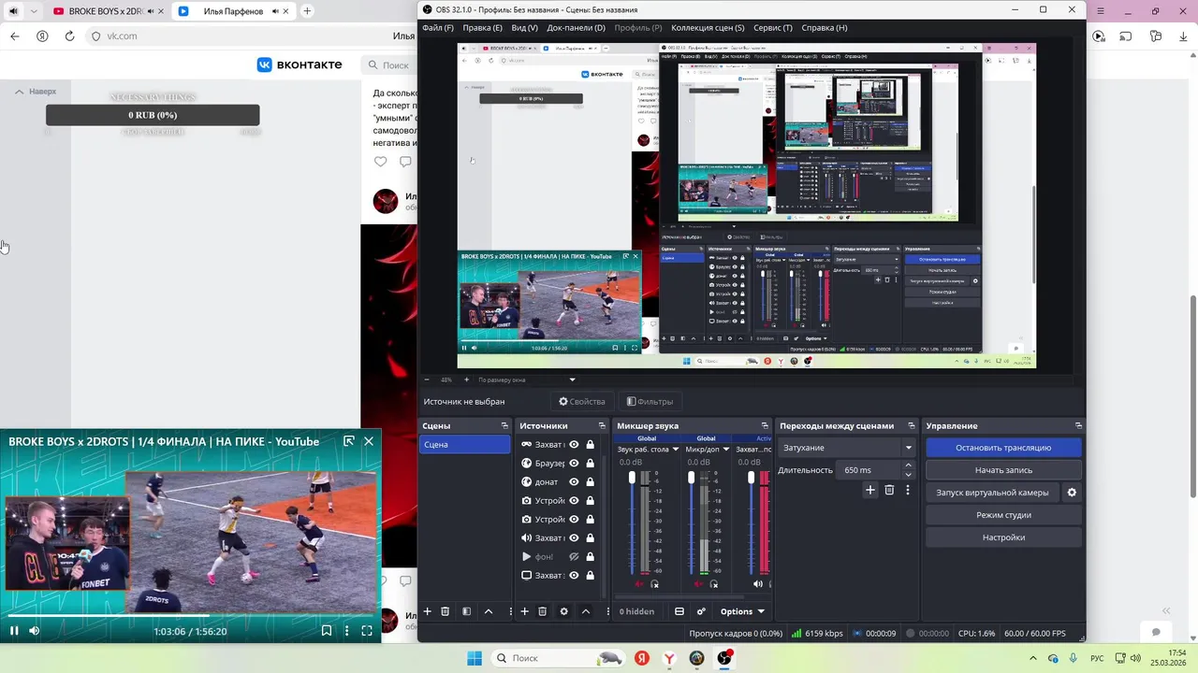Click Начать запись button
Screen dimensions: 1198x673
coord(1003,470)
